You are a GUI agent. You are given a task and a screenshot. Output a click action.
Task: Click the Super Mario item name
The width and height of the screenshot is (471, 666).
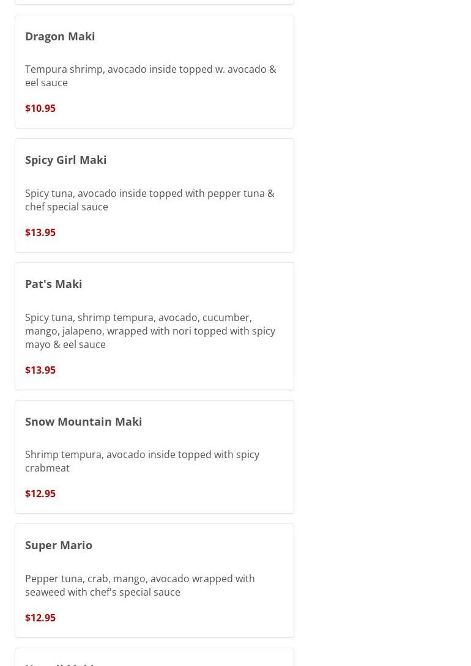point(59,545)
